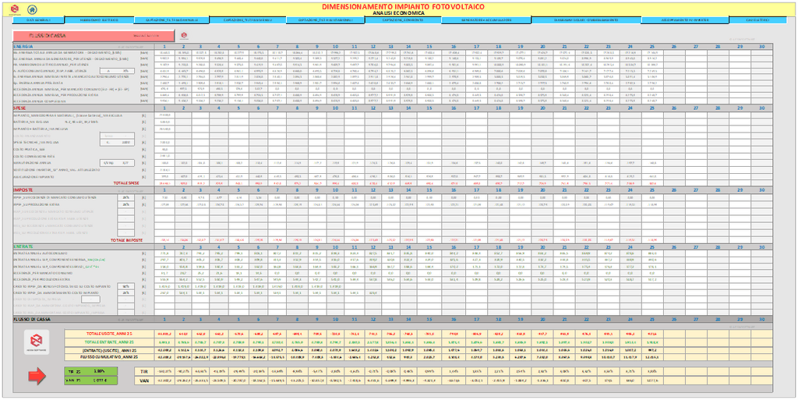Viewport: 798px width, 400px height.
Task: Click the small red icon beside Flusso di Cassa
Action: point(184,35)
